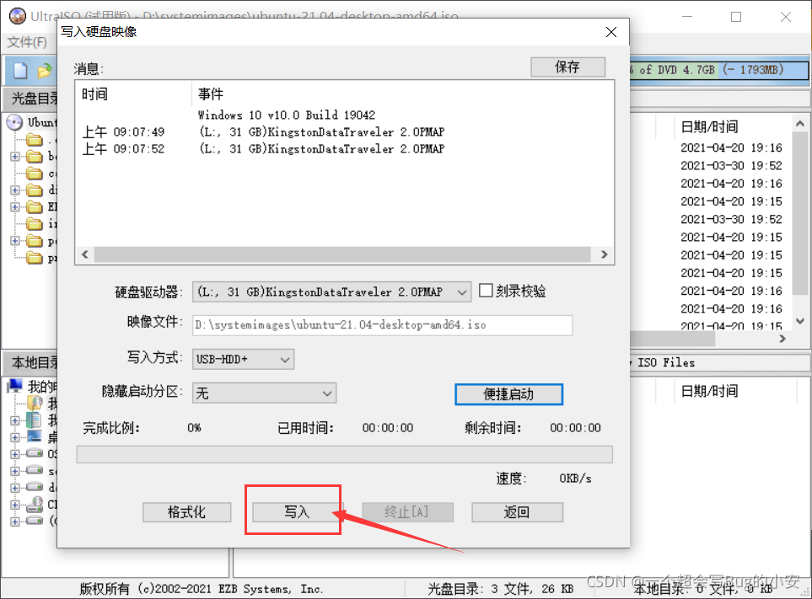Expand the OS drive node

[x=15, y=454]
